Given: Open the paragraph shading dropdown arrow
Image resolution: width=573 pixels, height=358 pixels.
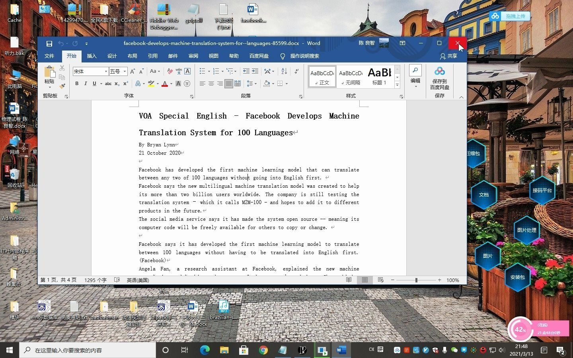Looking at the screenshot, I should tap(273, 84).
